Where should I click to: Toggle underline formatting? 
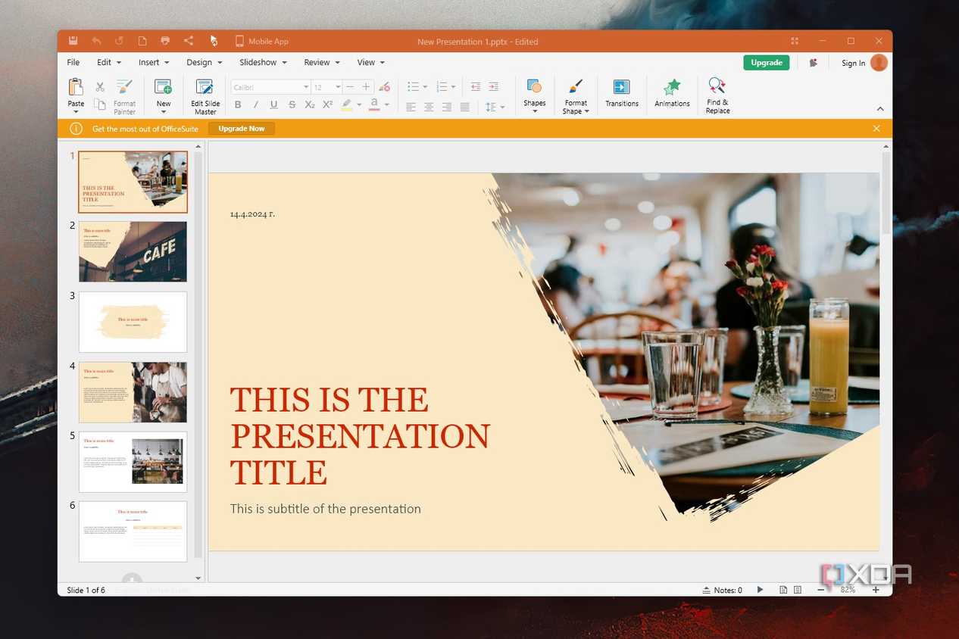tap(273, 105)
